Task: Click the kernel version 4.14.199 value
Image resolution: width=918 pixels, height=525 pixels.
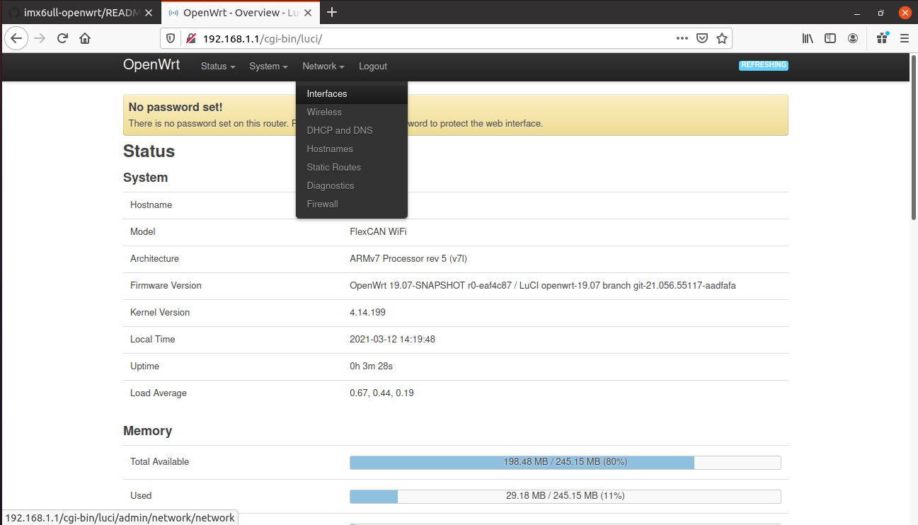Action: [x=367, y=312]
